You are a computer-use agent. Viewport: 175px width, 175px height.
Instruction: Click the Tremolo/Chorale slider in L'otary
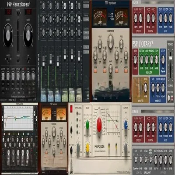(170, 58)
